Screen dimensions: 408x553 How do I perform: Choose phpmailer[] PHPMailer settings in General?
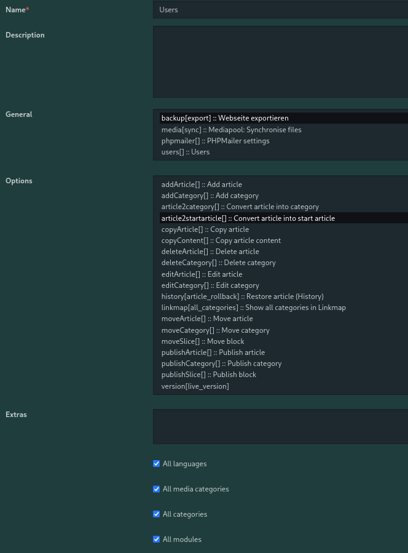point(215,141)
